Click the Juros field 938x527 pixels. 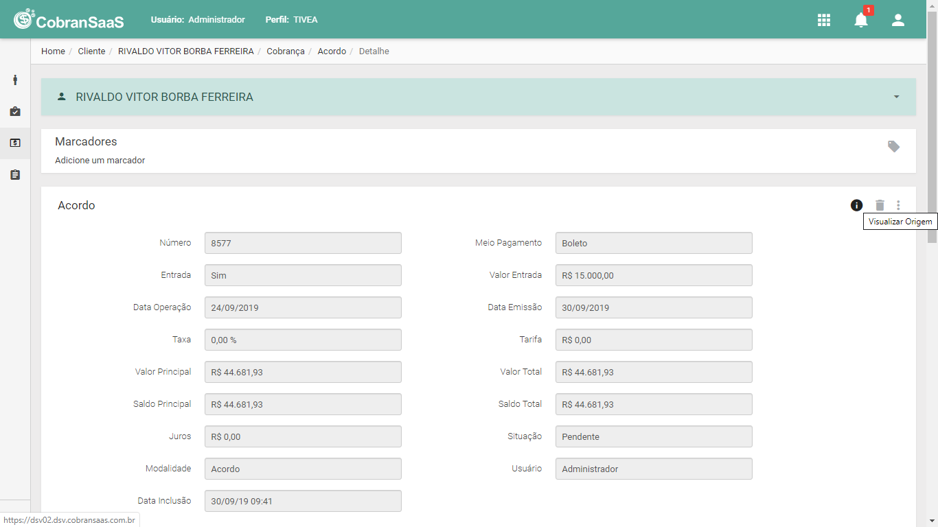click(303, 436)
